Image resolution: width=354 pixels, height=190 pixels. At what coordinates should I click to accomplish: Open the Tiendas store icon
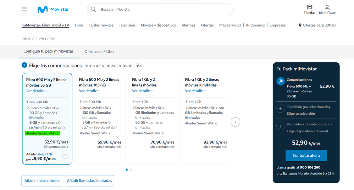[309, 7]
